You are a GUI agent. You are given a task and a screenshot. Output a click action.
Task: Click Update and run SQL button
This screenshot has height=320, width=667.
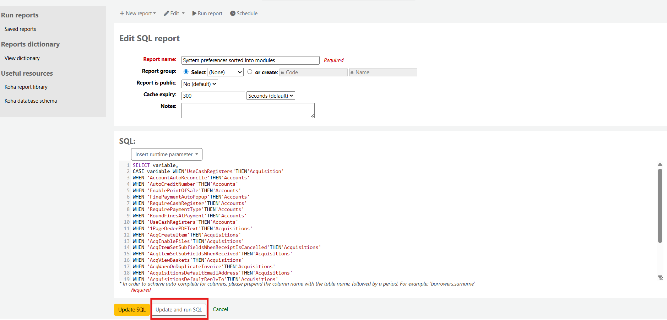coord(179,310)
